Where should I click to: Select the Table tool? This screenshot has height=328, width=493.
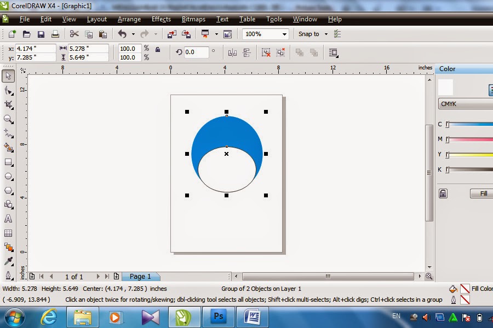[x=8, y=234]
